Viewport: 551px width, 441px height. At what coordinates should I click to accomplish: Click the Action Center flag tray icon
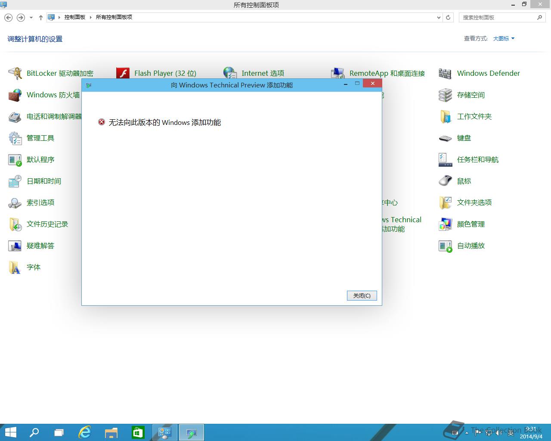click(x=478, y=433)
